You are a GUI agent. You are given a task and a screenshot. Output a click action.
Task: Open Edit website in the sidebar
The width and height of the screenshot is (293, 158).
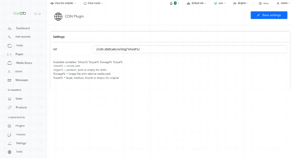point(23,37)
